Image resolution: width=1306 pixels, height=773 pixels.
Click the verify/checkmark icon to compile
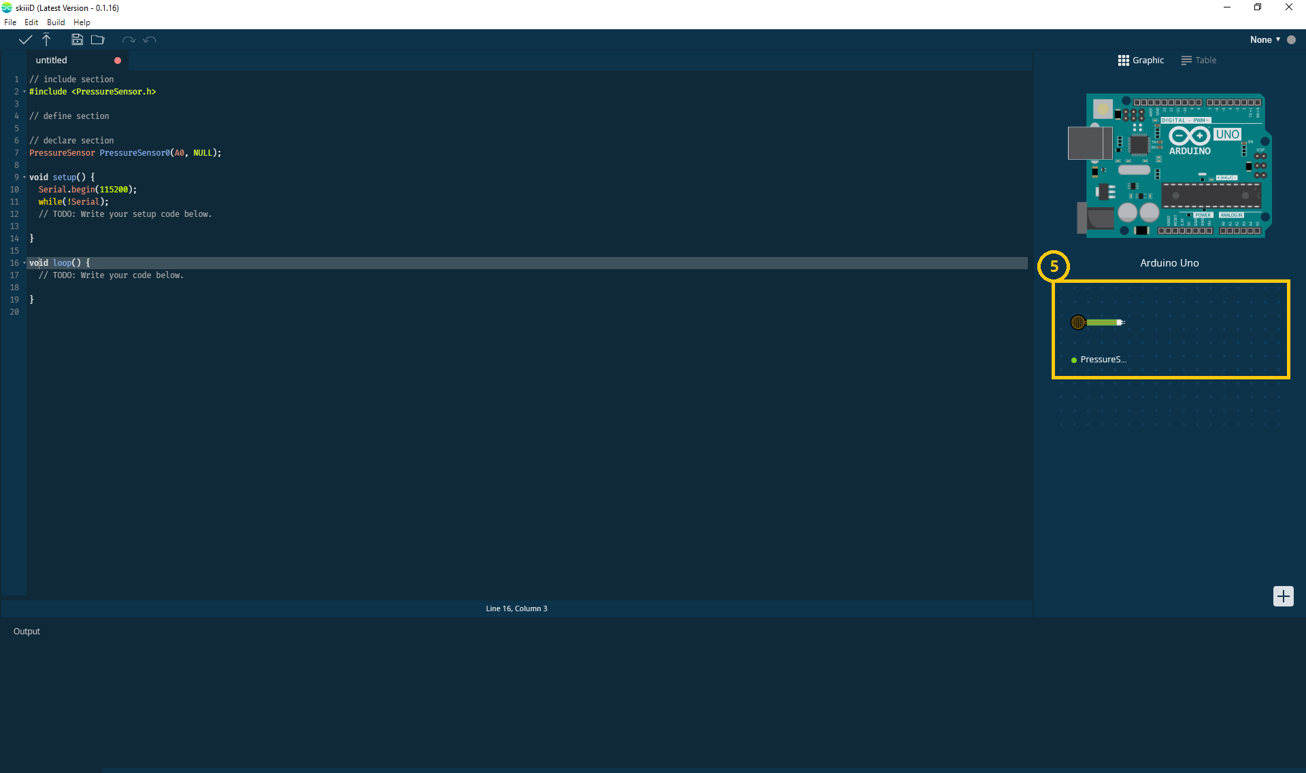point(25,39)
